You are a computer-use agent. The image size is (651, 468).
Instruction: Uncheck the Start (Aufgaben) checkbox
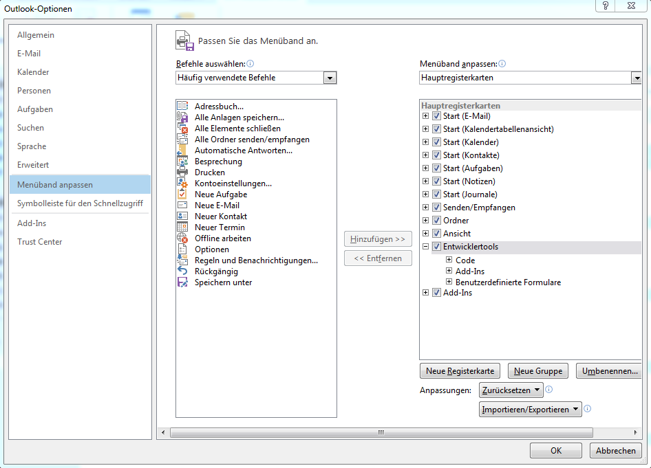tap(436, 168)
